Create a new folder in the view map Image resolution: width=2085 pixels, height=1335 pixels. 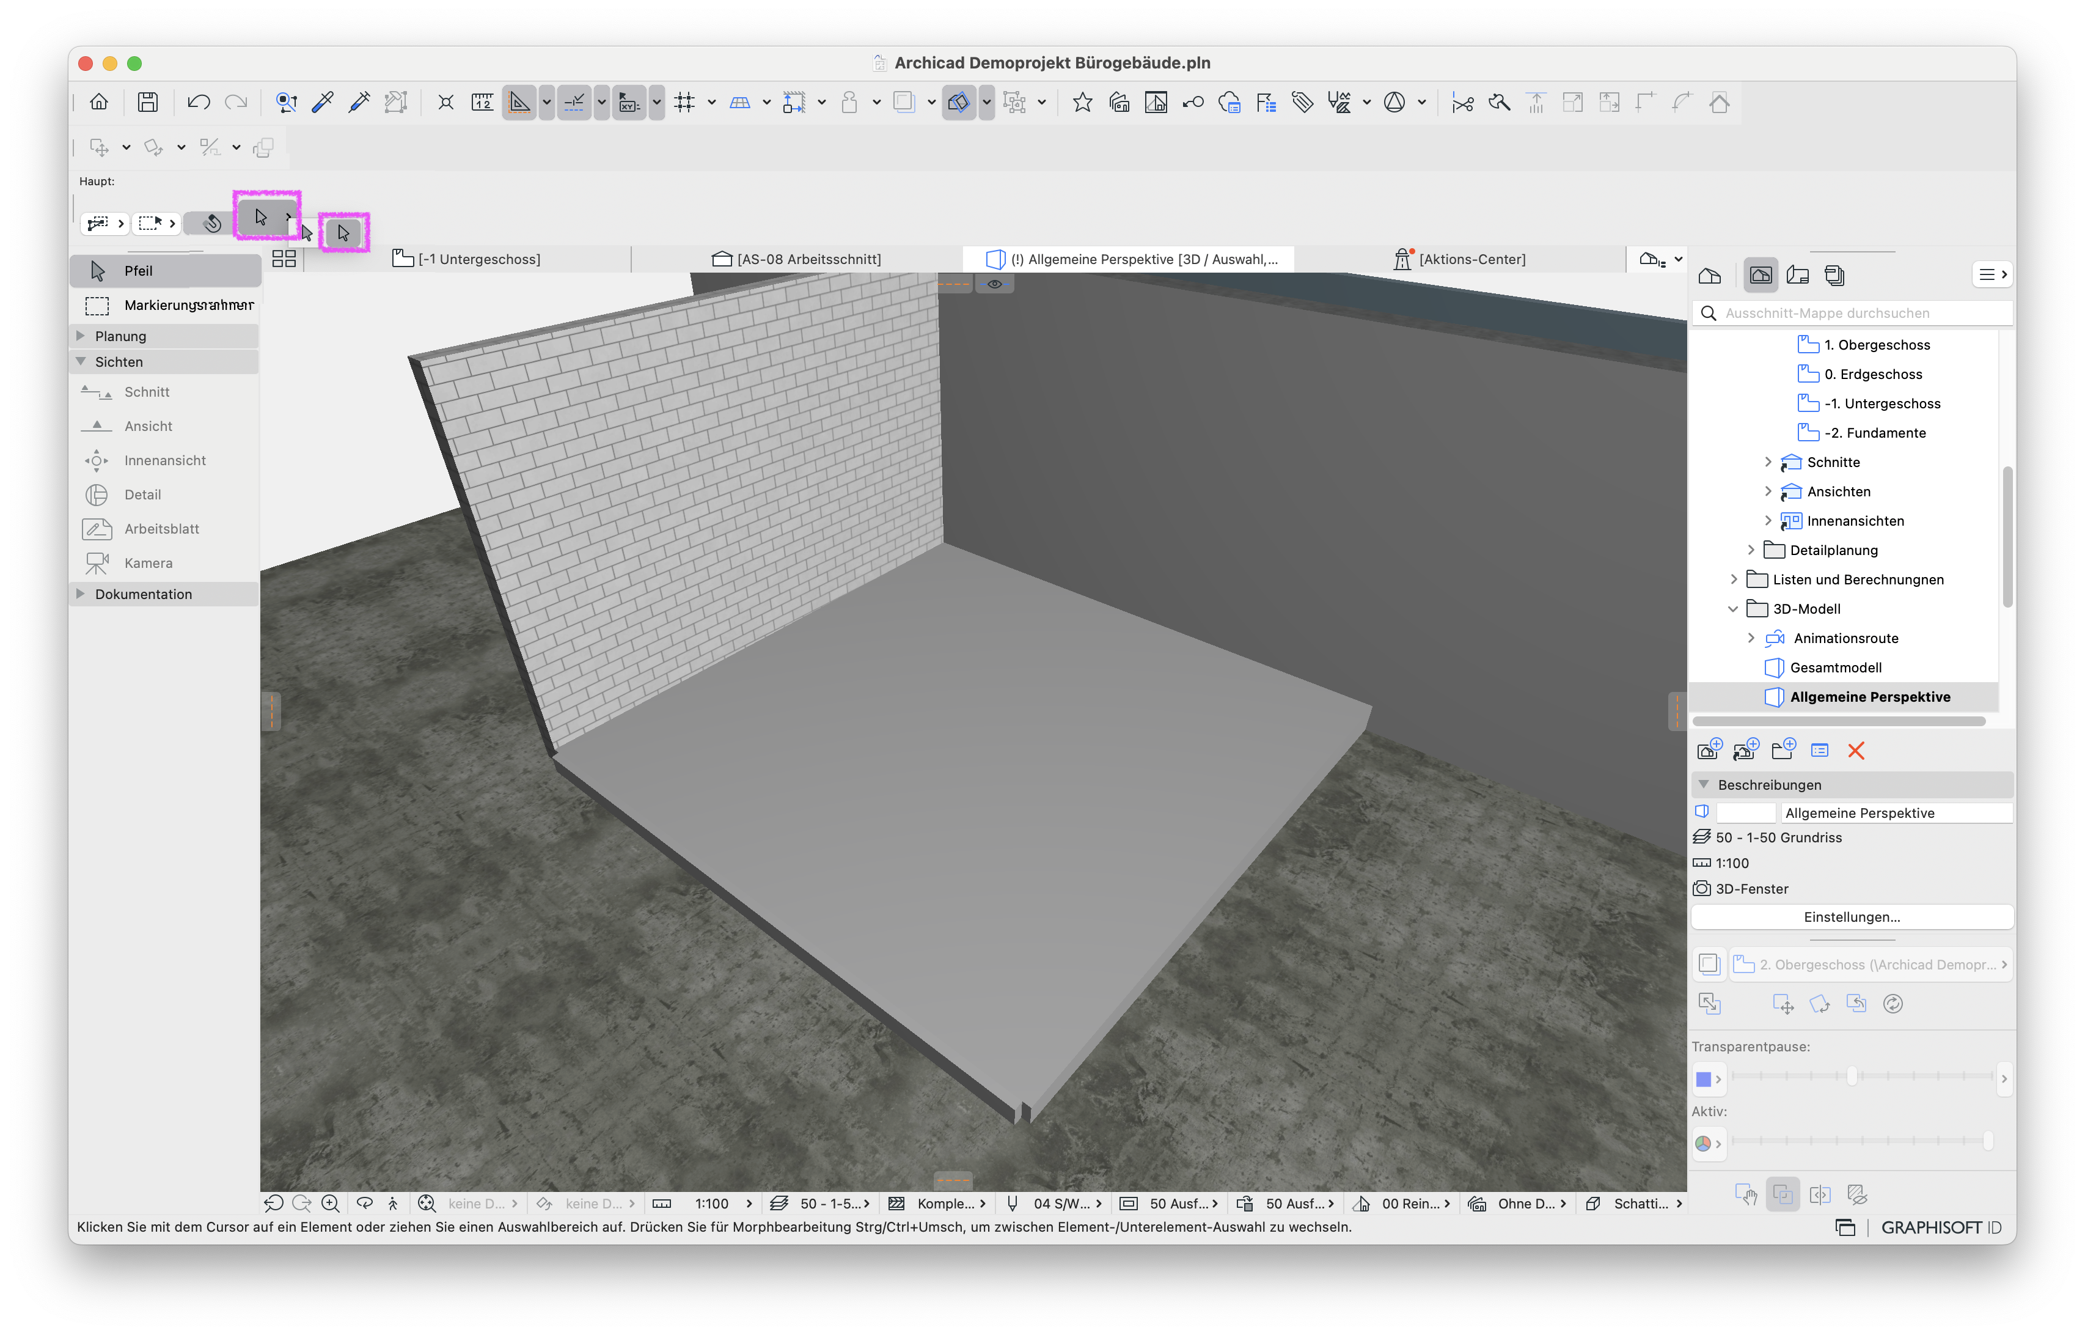(x=1783, y=750)
